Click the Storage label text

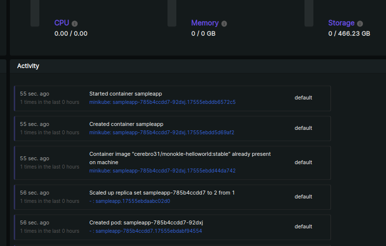(x=341, y=23)
